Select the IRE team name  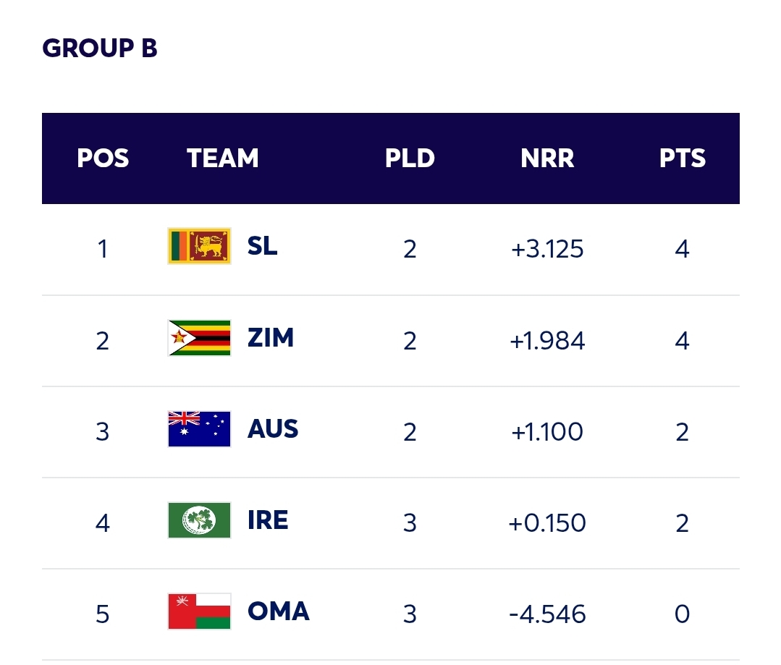pos(268,520)
